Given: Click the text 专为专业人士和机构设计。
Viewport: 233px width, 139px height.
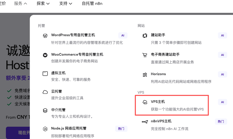Looking at the screenshot, I should 73,116.
